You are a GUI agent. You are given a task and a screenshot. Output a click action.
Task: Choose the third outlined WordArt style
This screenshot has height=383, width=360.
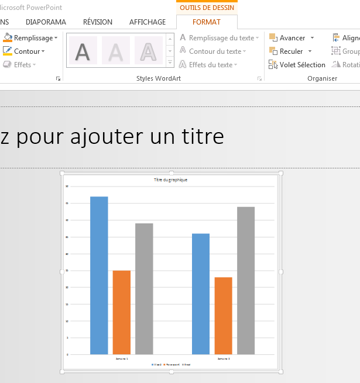(149, 51)
